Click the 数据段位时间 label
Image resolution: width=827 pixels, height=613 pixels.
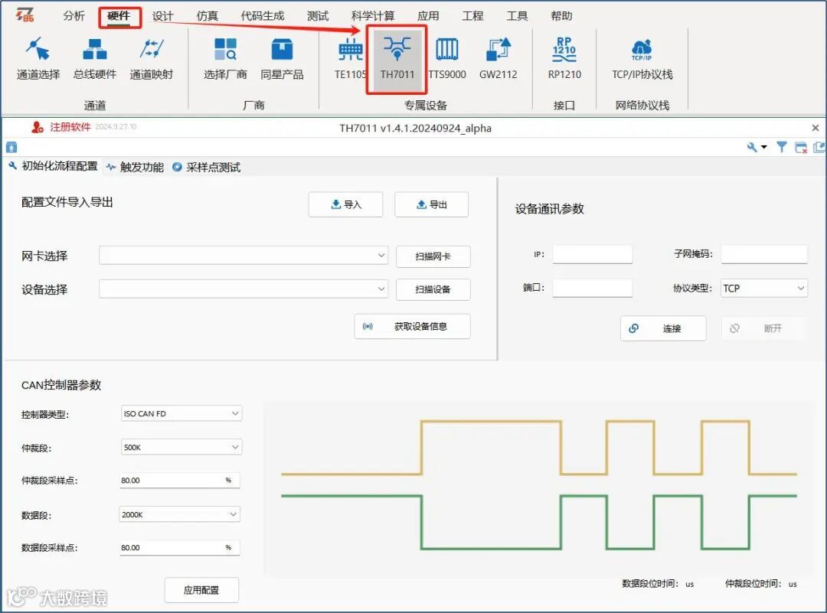pyautogui.click(x=650, y=583)
